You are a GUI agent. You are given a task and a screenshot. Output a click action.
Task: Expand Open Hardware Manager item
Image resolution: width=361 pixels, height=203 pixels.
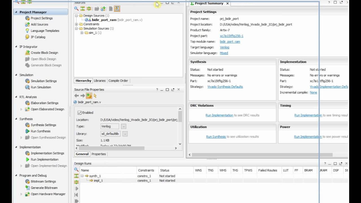(21, 194)
